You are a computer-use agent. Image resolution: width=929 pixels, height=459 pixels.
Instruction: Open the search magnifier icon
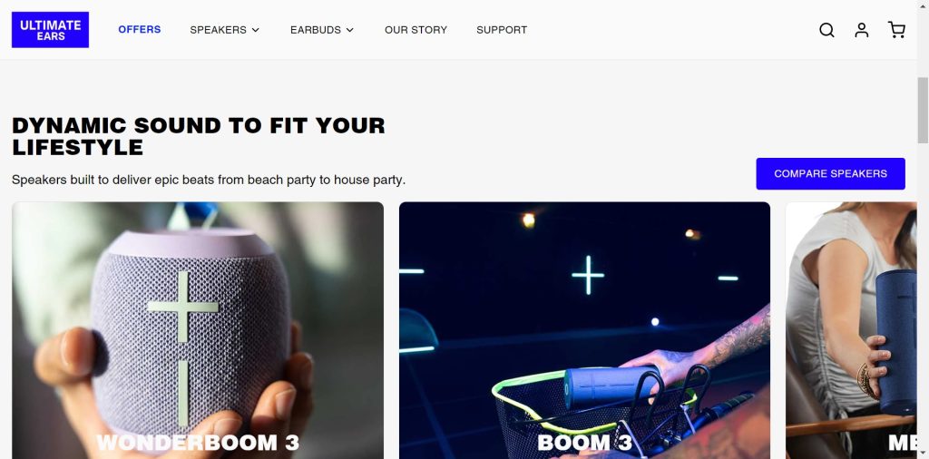pyautogui.click(x=826, y=30)
